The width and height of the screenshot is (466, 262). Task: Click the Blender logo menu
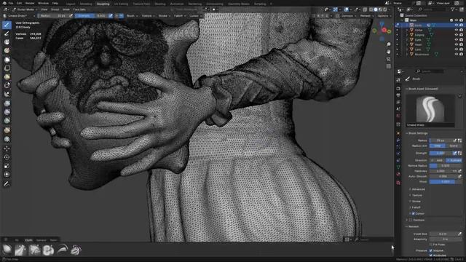[x=4, y=3]
